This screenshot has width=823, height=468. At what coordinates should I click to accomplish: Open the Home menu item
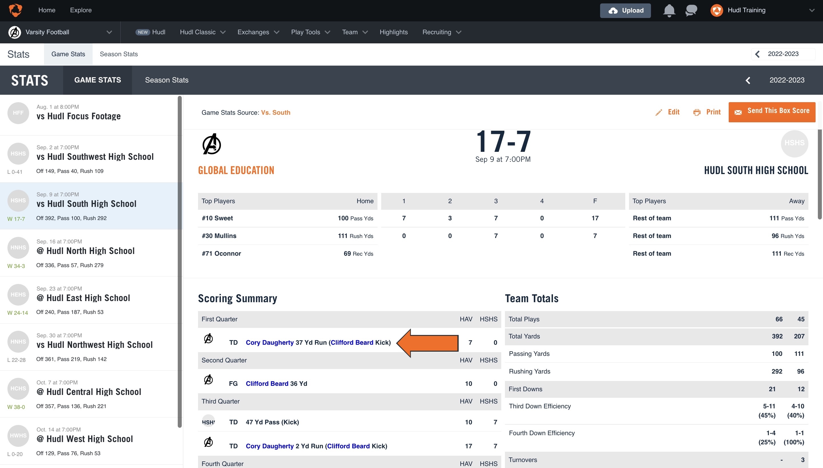(x=47, y=10)
